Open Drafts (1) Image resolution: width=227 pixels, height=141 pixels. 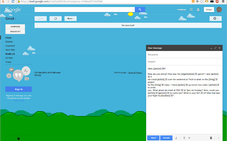coord(10,54)
